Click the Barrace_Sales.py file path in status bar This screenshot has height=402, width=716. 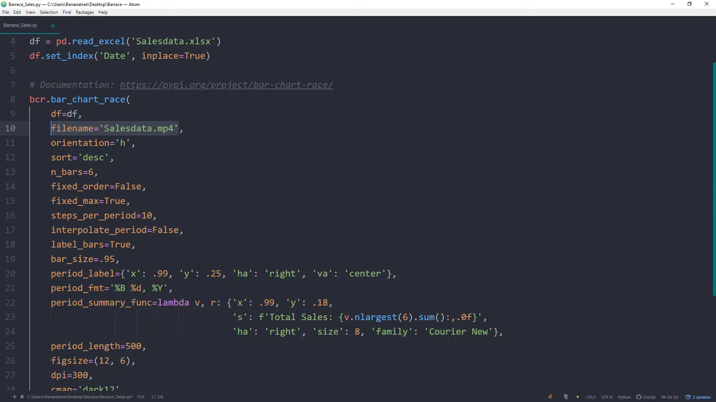click(80, 397)
